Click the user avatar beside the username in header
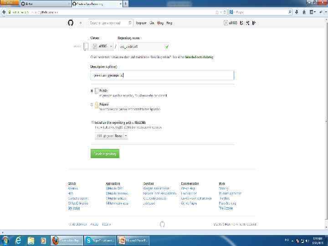The image size is (328, 246). coord(225,23)
